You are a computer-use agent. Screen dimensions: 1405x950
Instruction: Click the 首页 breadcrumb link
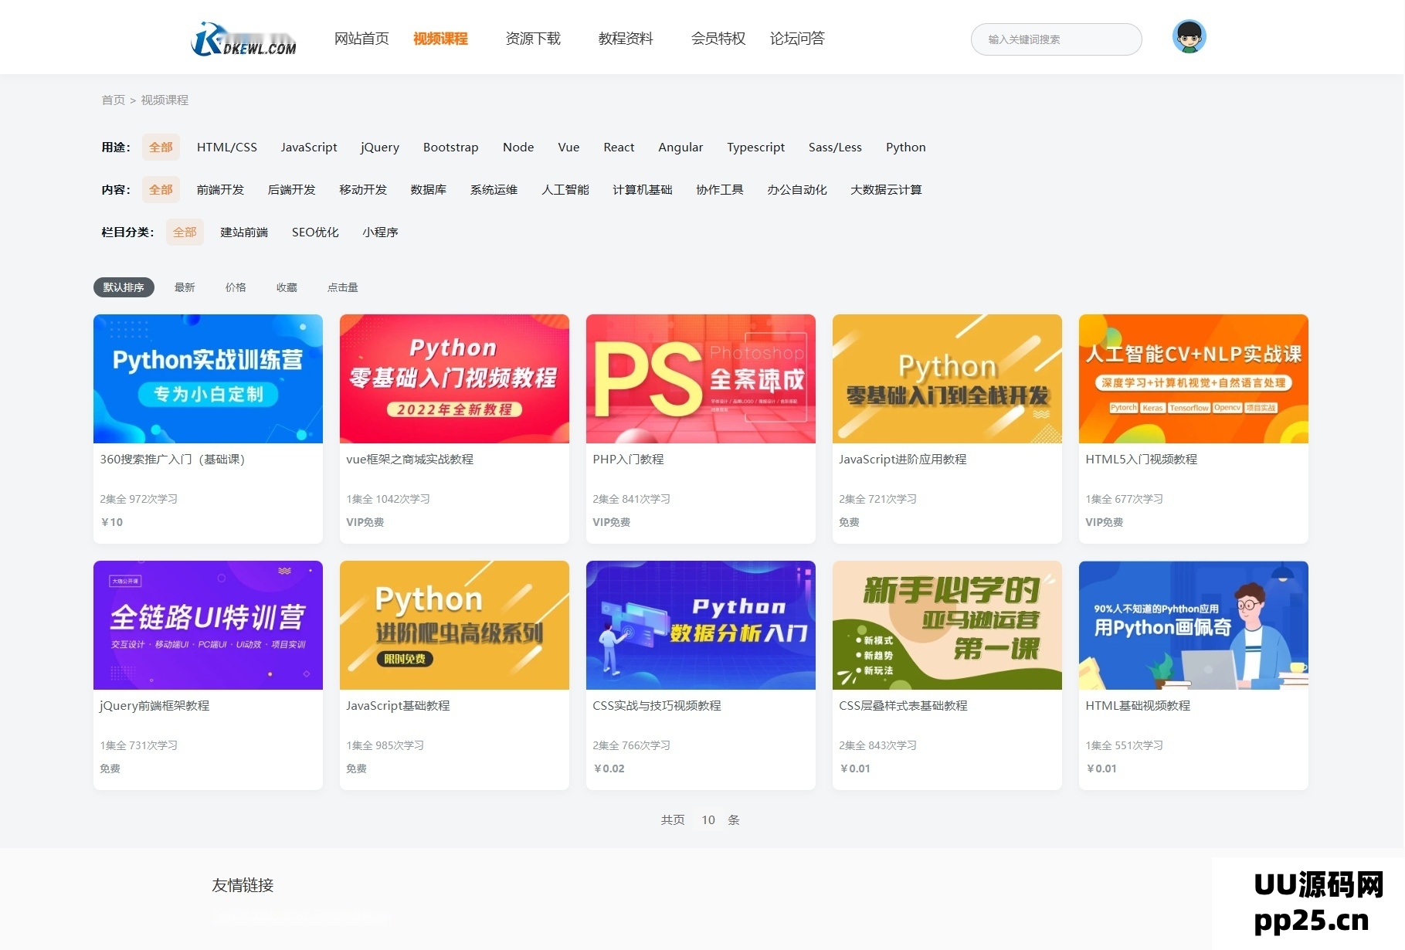tap(113, 100)
